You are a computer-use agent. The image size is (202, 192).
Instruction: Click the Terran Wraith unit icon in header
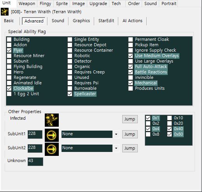[x=5, y=12]
